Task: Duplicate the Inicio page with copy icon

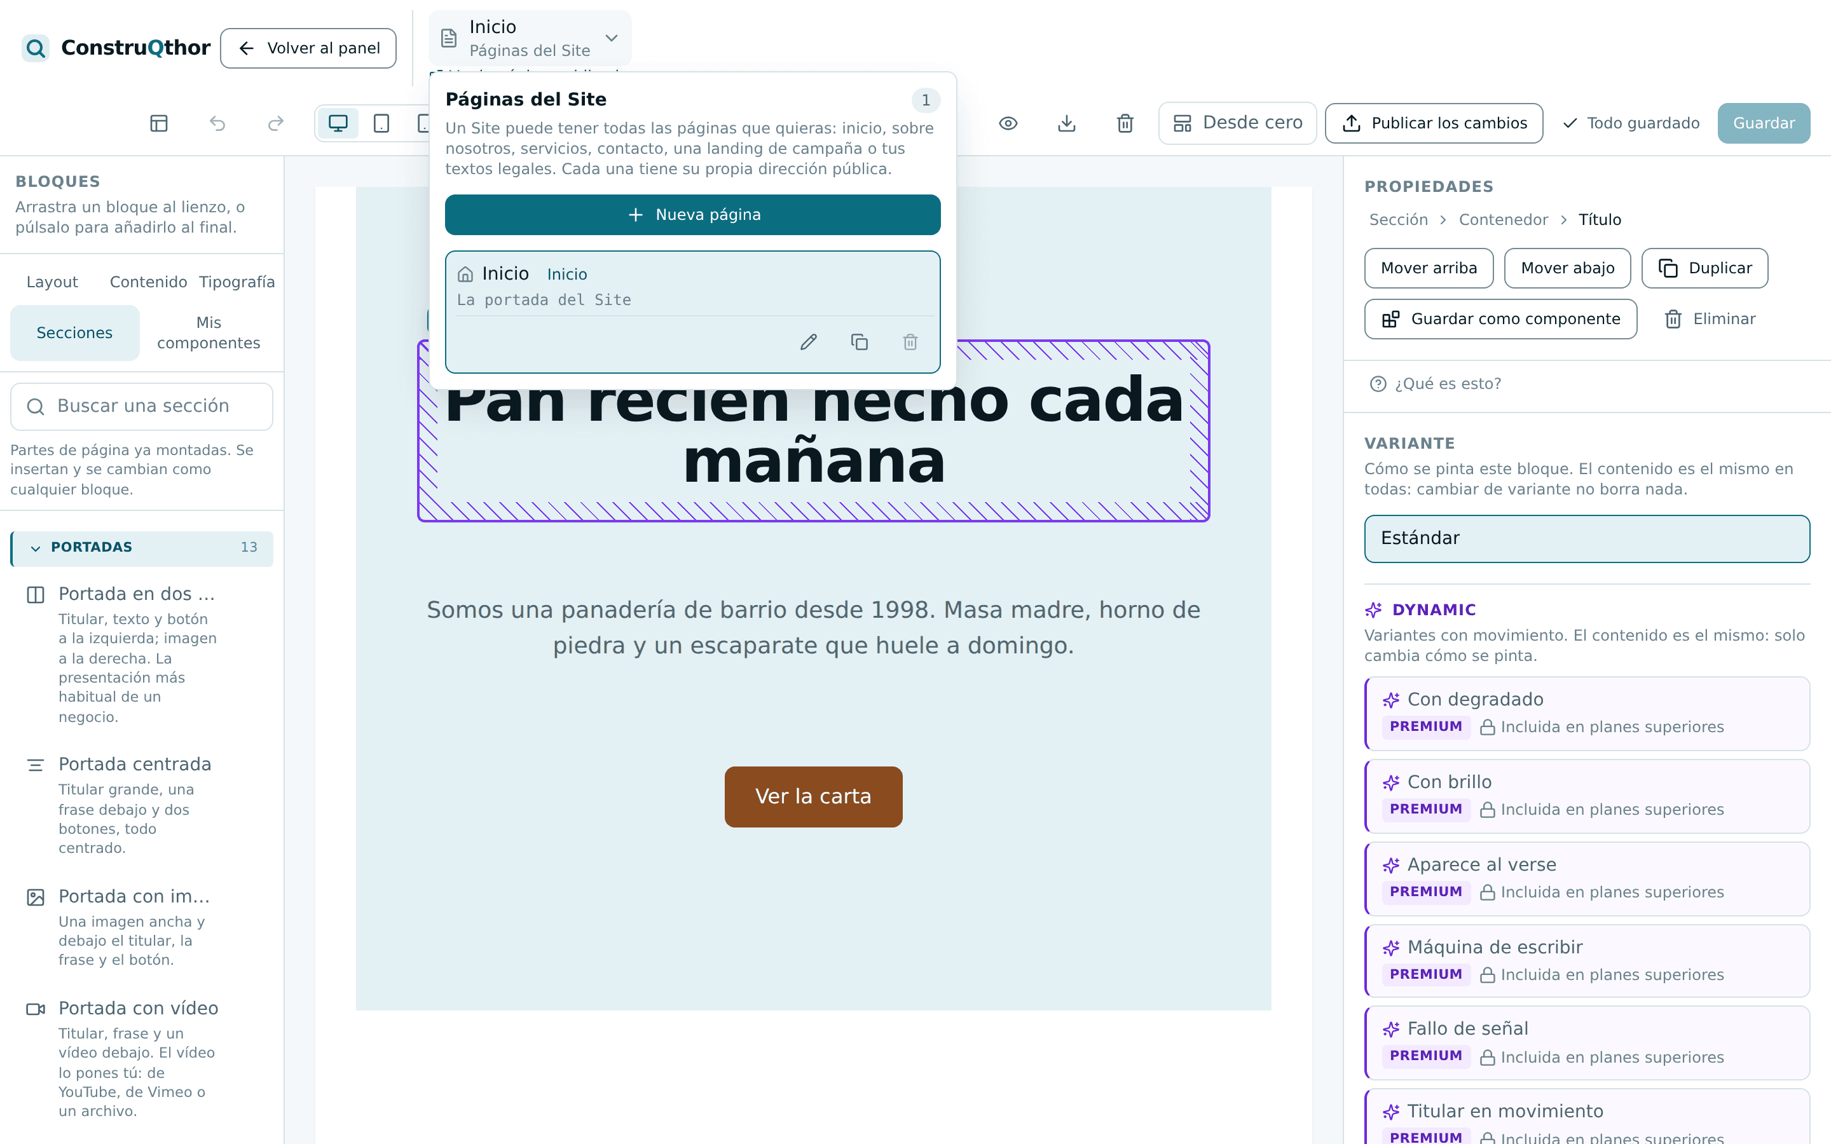Action: coord(859,342)
